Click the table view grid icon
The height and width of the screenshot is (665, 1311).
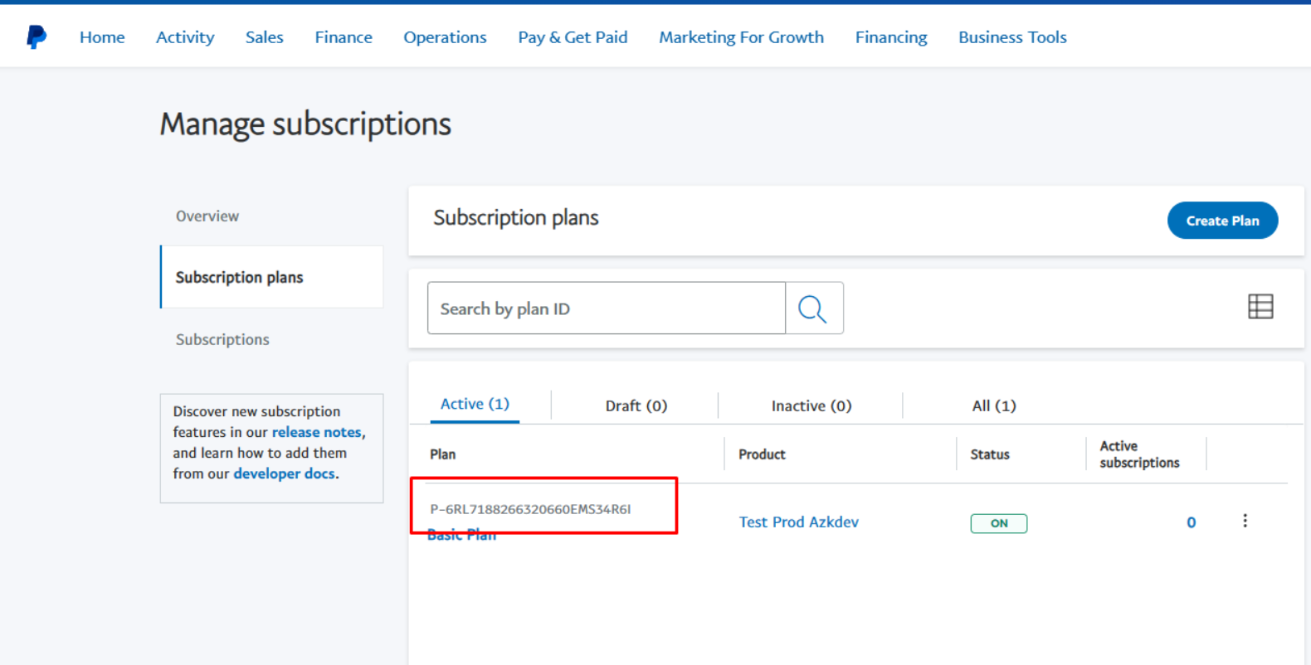(1260, 307)
